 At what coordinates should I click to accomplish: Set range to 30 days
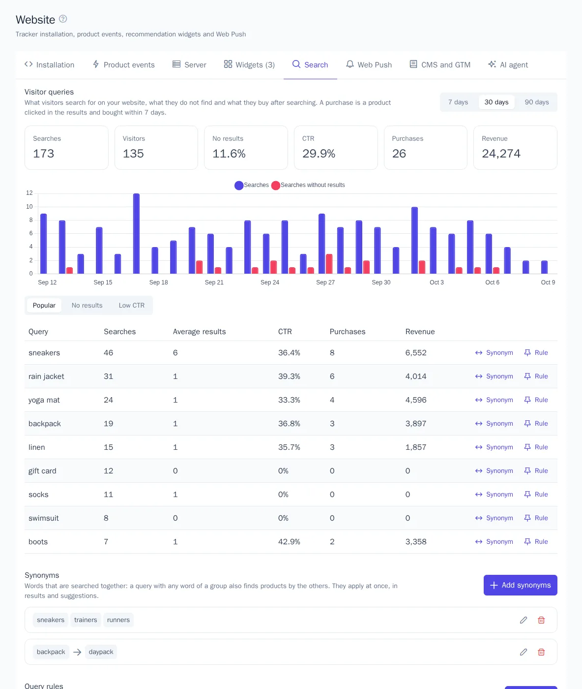click(x=496, y=102)
